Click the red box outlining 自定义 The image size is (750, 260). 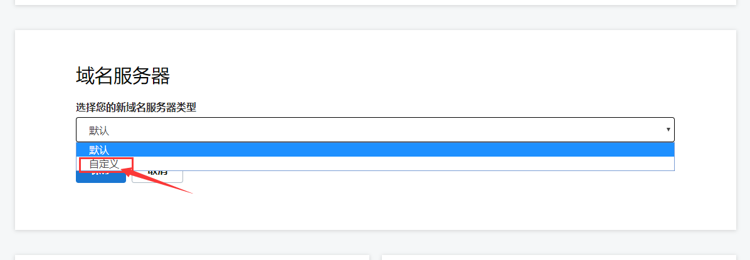(80, 164)
